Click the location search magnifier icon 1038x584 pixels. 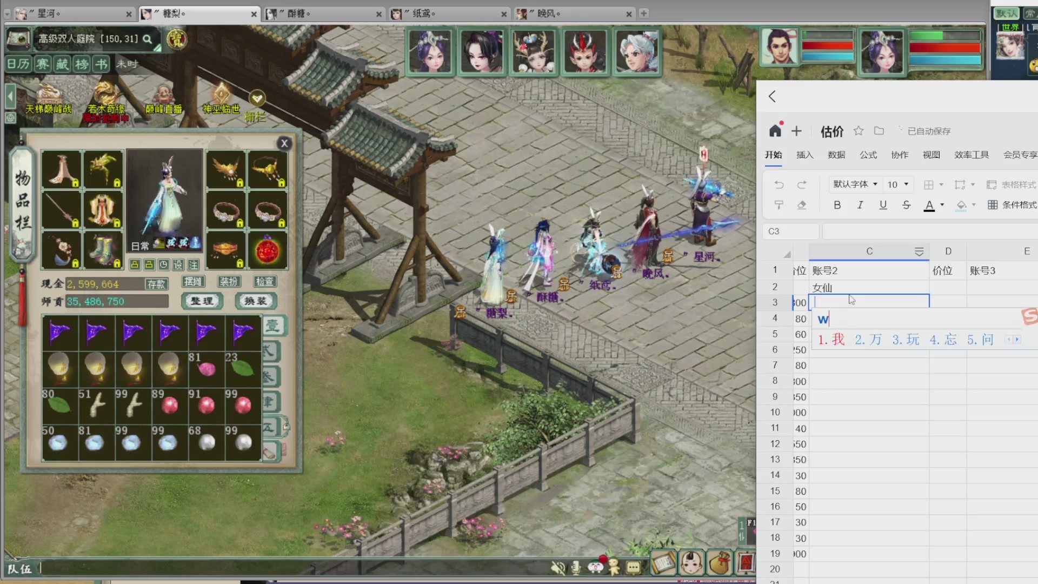point(147,38)
